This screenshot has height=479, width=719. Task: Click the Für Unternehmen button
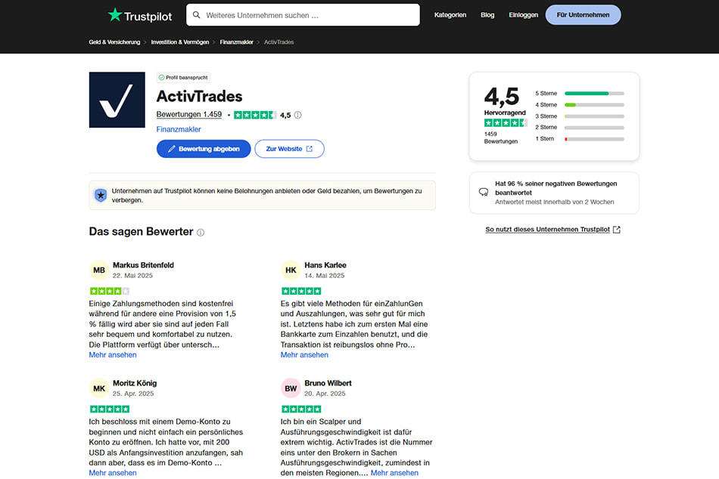point(583,15)
